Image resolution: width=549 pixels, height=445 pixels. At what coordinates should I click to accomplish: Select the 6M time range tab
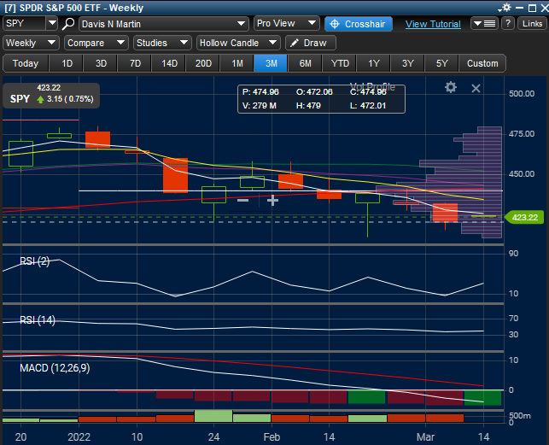[306, 63]
